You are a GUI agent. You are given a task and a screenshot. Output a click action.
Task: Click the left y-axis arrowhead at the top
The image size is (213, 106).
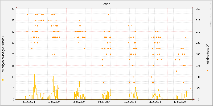[16, 8]
